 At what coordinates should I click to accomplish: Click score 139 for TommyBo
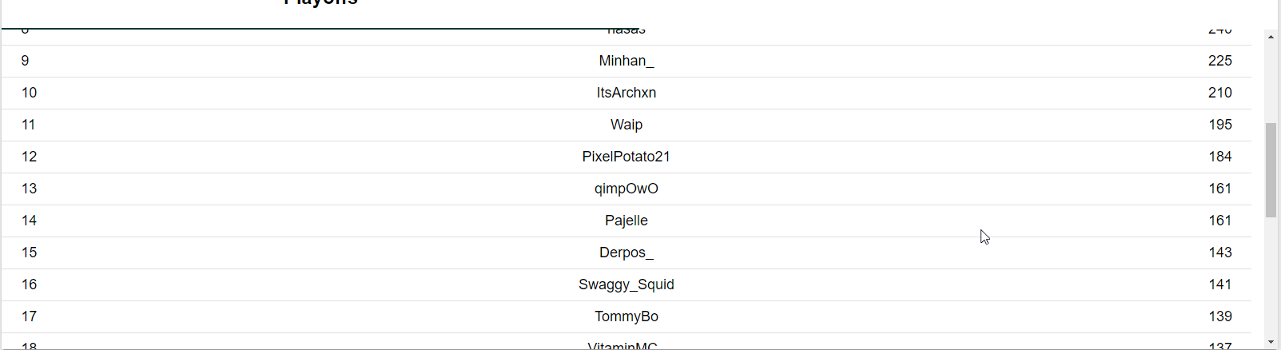[x=1220, y=316]
